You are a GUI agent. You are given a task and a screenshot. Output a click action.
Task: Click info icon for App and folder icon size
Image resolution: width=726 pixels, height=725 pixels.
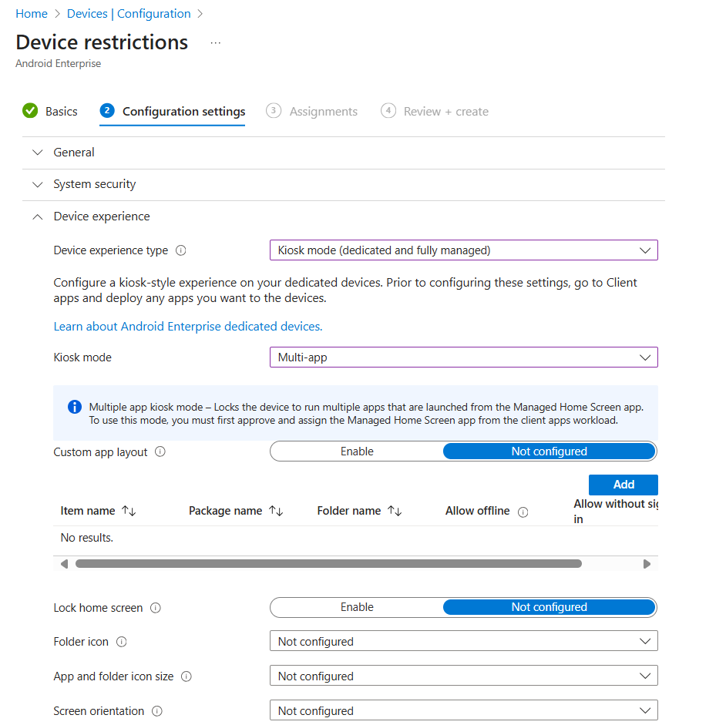point(187,676)
